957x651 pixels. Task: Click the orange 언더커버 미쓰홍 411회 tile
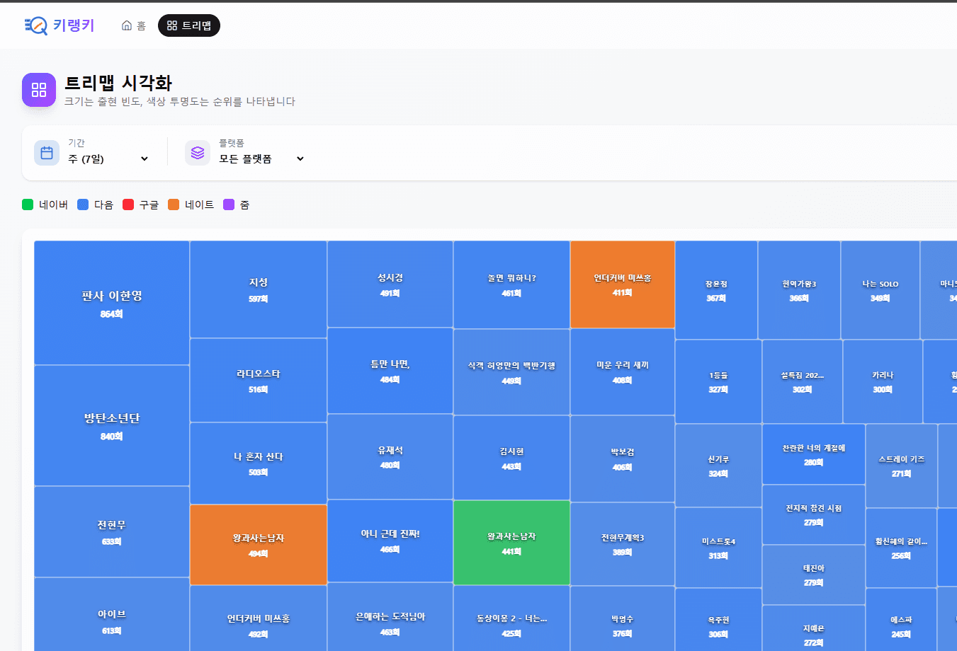pyautogui.click(x=622, y=284)
